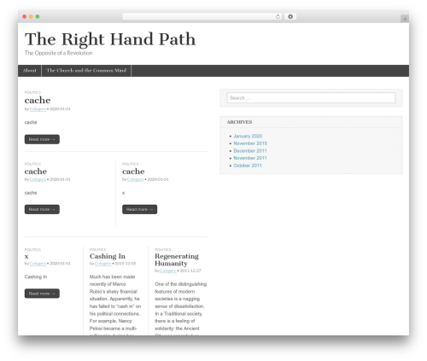
Task: Click the author link under Cashing In
Action: 102,264
